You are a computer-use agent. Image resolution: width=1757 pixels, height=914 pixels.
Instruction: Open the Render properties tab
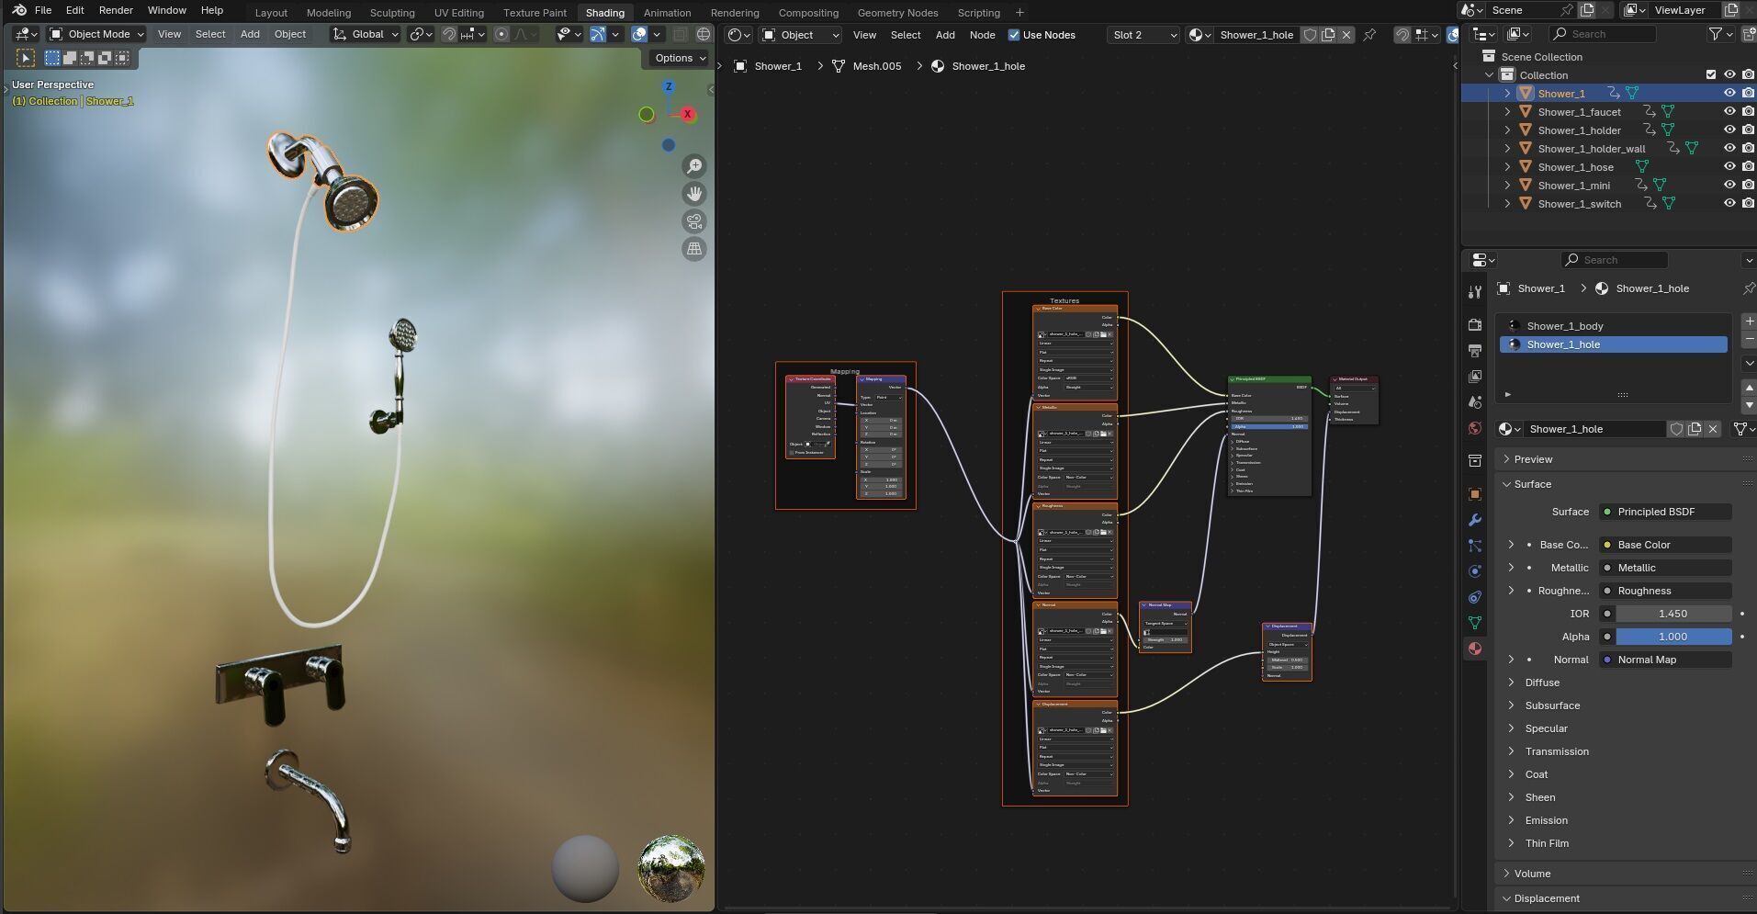coord(1475,325)
